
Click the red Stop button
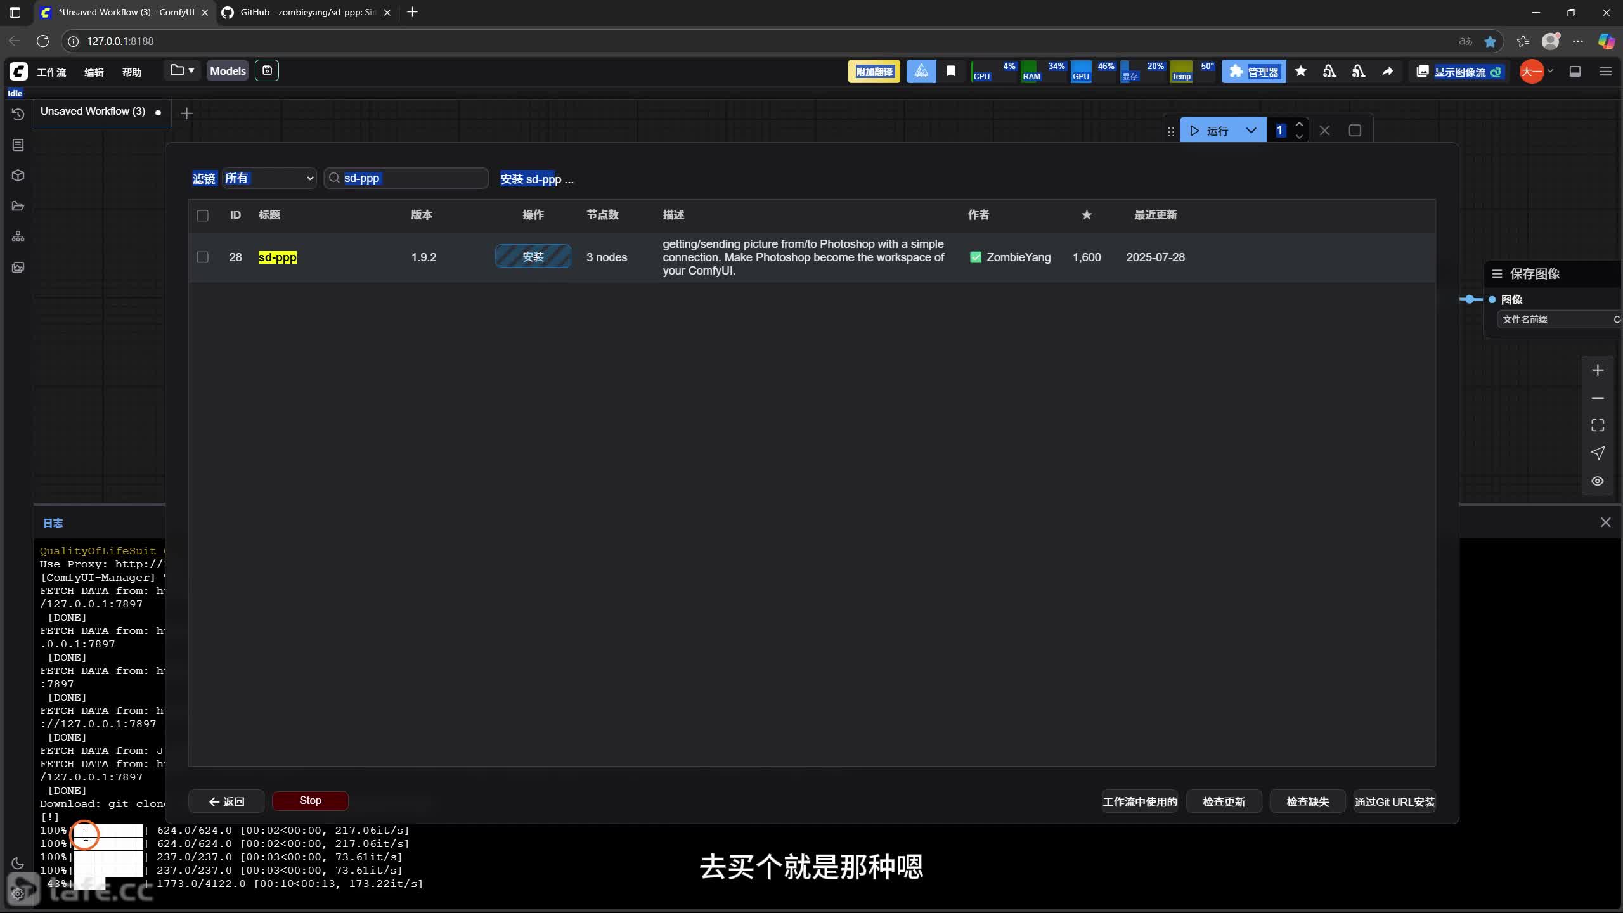click(310, 801)
